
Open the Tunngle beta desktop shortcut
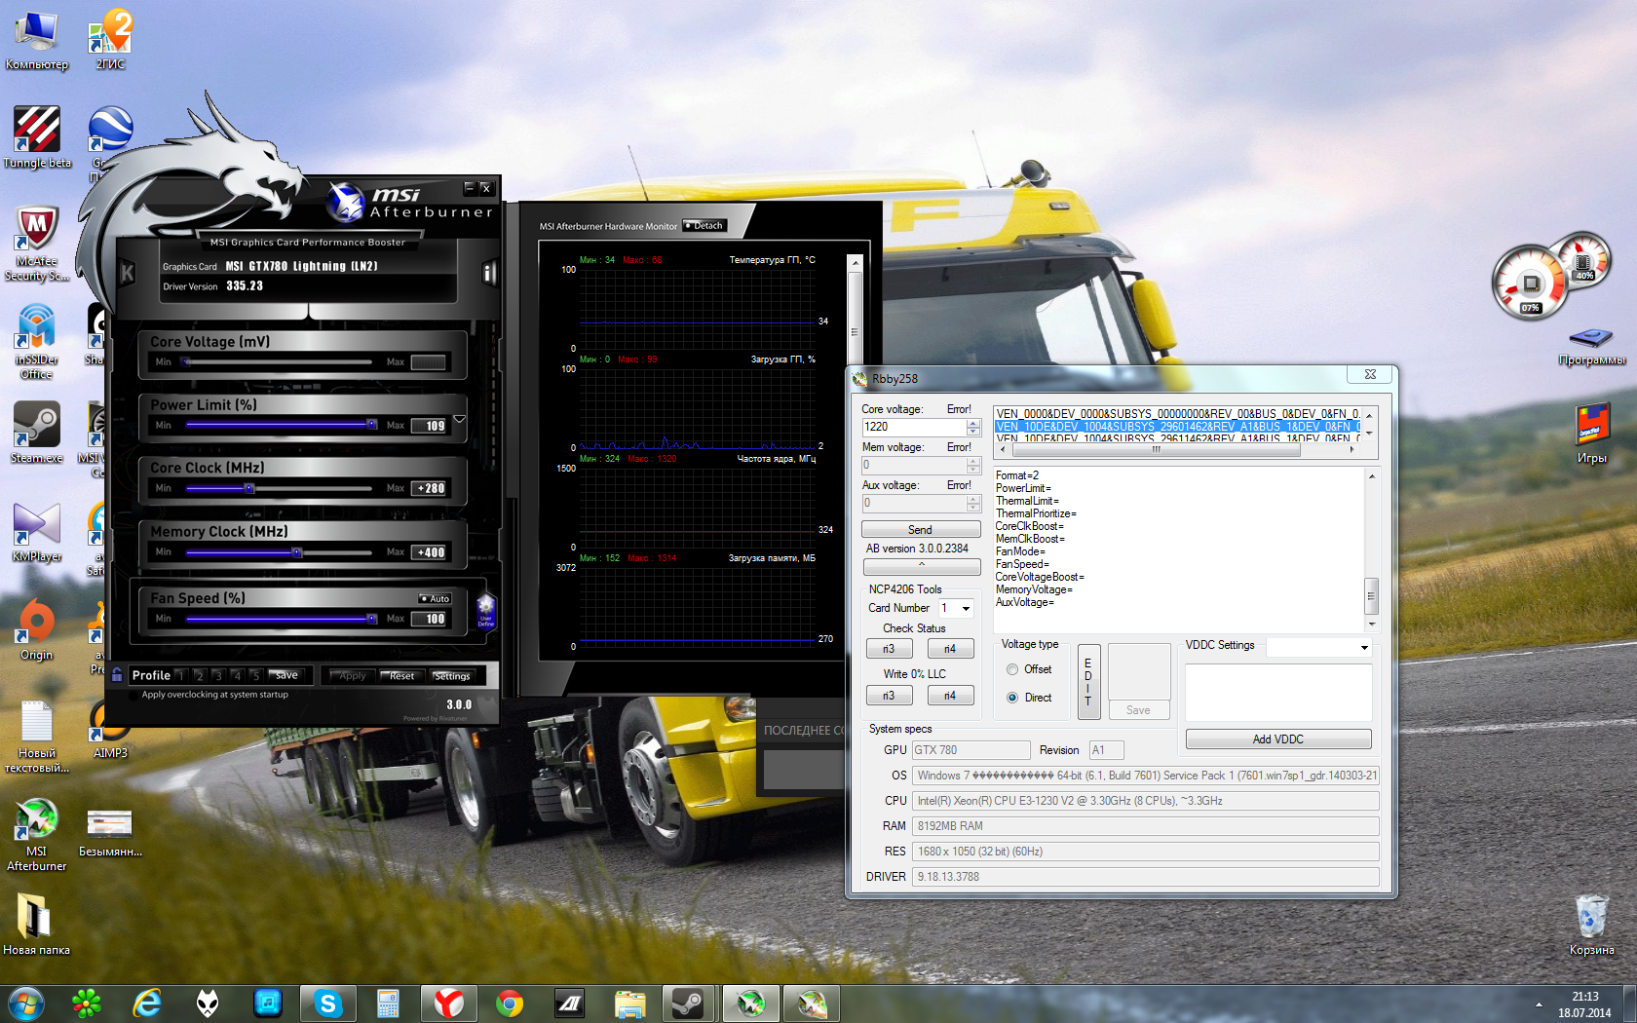point(37,137)
